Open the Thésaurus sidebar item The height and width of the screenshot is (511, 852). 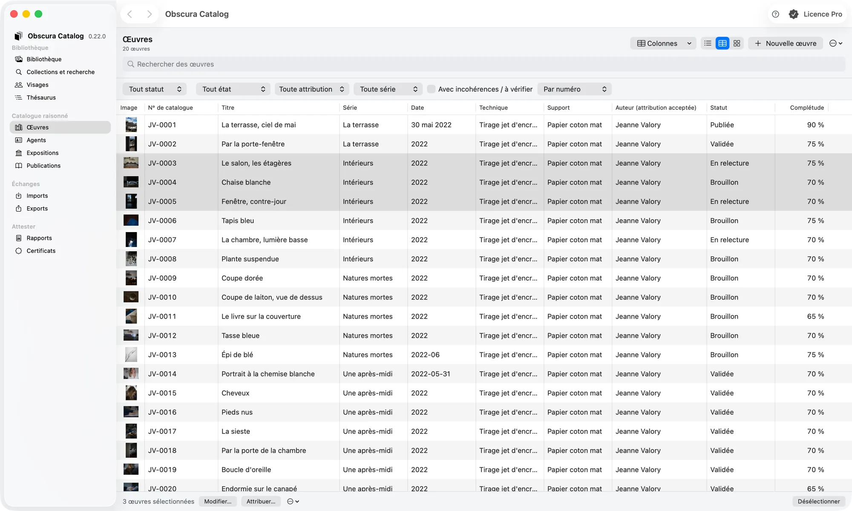60,98
